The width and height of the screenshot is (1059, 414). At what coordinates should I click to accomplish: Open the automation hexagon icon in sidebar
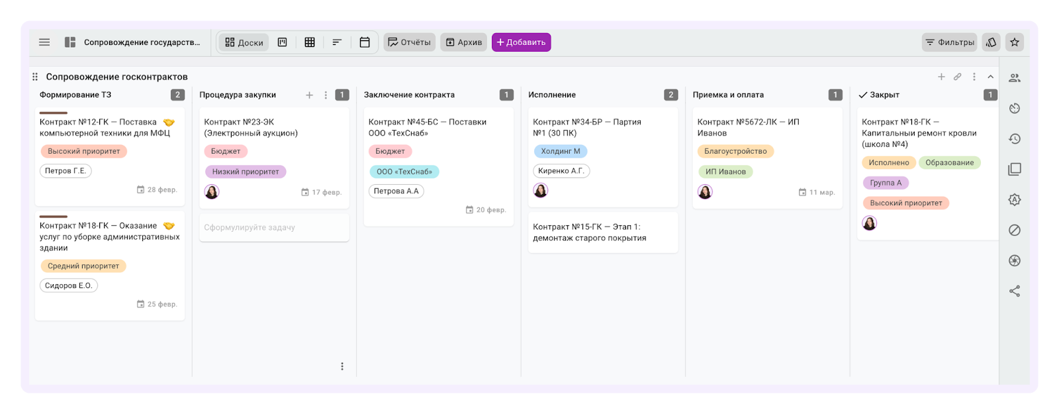tap(1015, 200)
